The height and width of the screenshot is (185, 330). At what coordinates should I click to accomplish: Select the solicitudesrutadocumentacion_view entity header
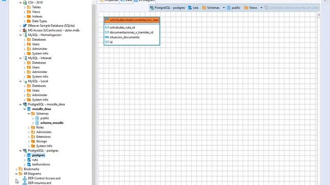tap(132, 20)
